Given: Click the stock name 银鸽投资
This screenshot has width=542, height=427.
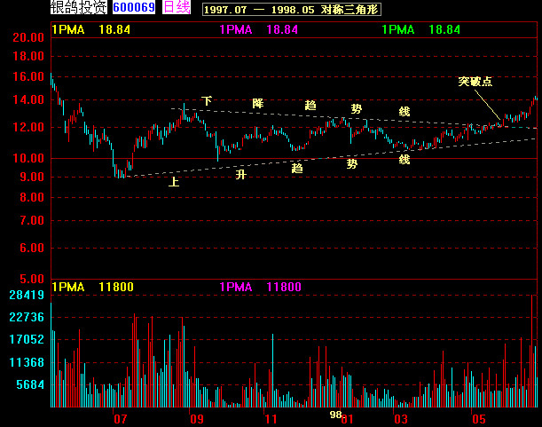Looking at the screenshot, I should pos(79,8).
